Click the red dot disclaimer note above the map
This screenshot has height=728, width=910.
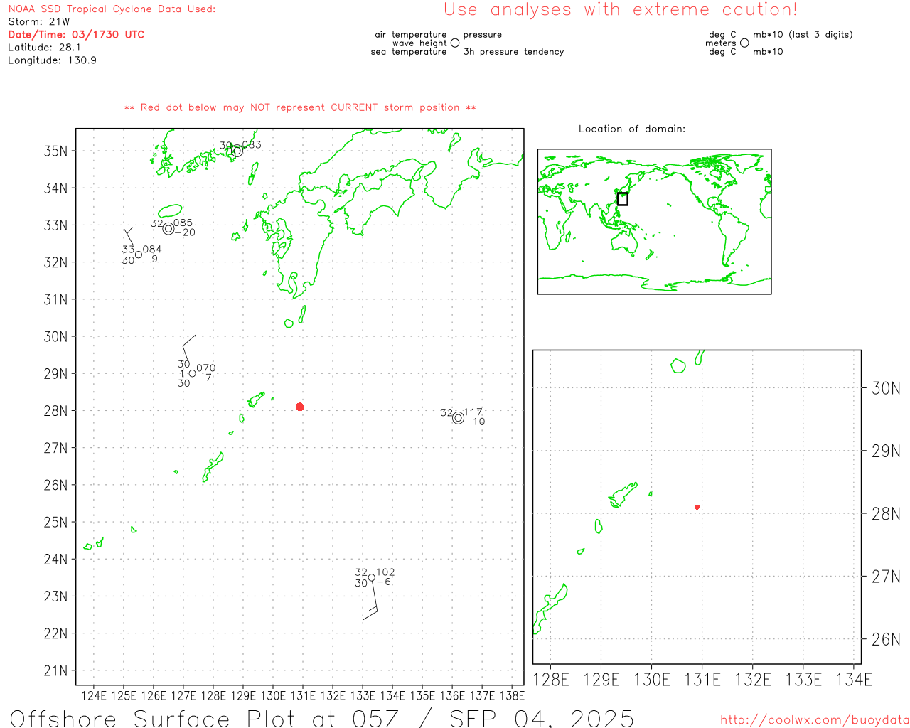tap(300, 107)
